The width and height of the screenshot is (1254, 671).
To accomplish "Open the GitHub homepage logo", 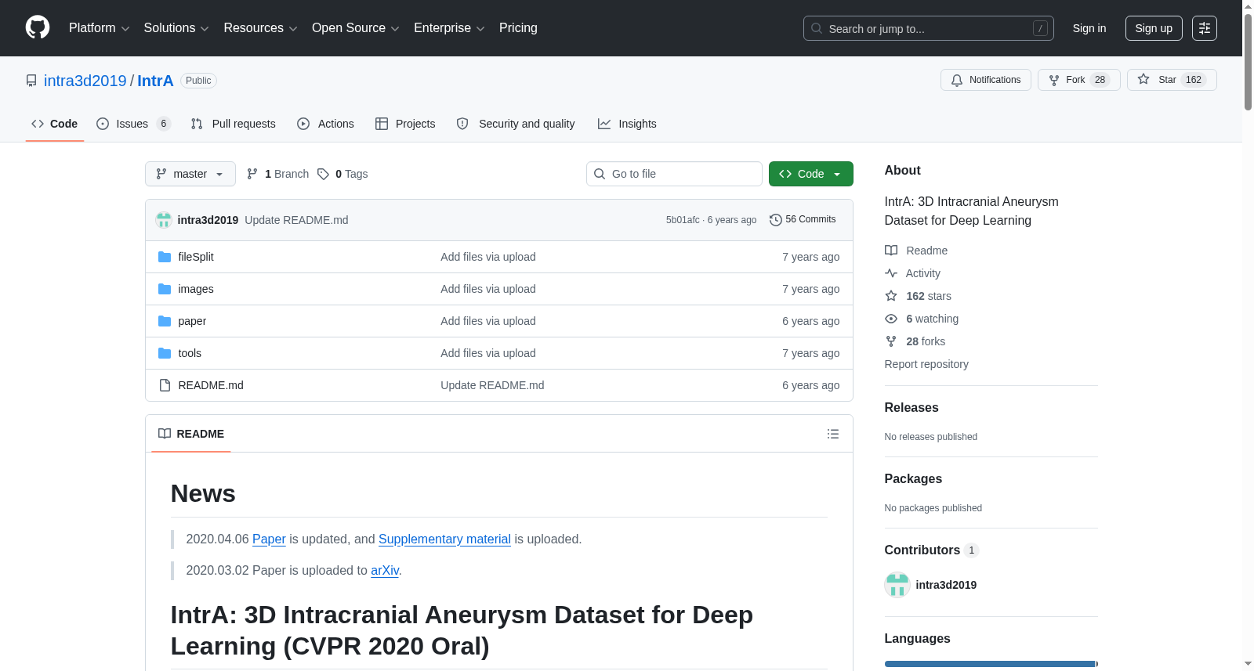I will [38, 28].
